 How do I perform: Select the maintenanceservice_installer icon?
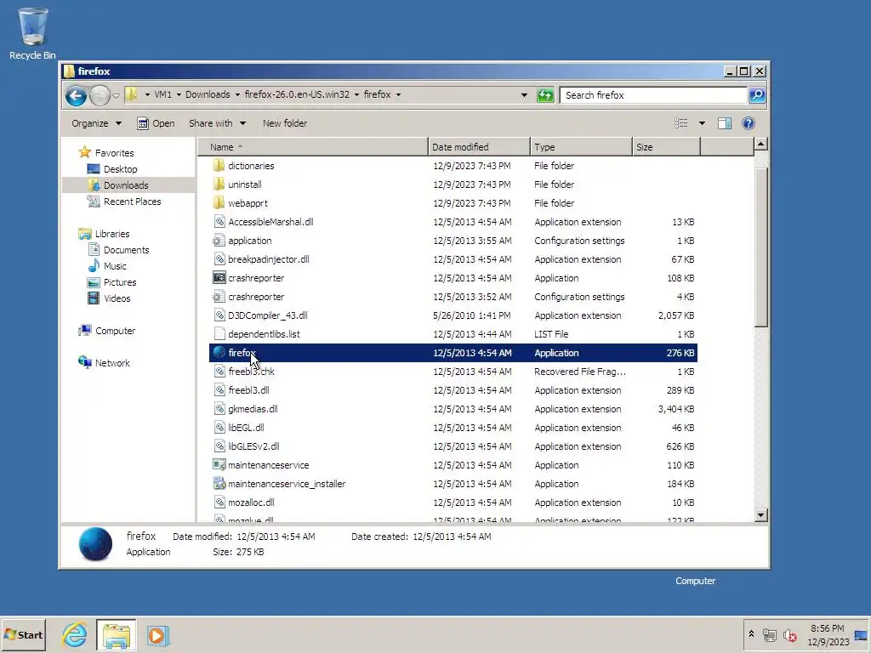(219, 484)
